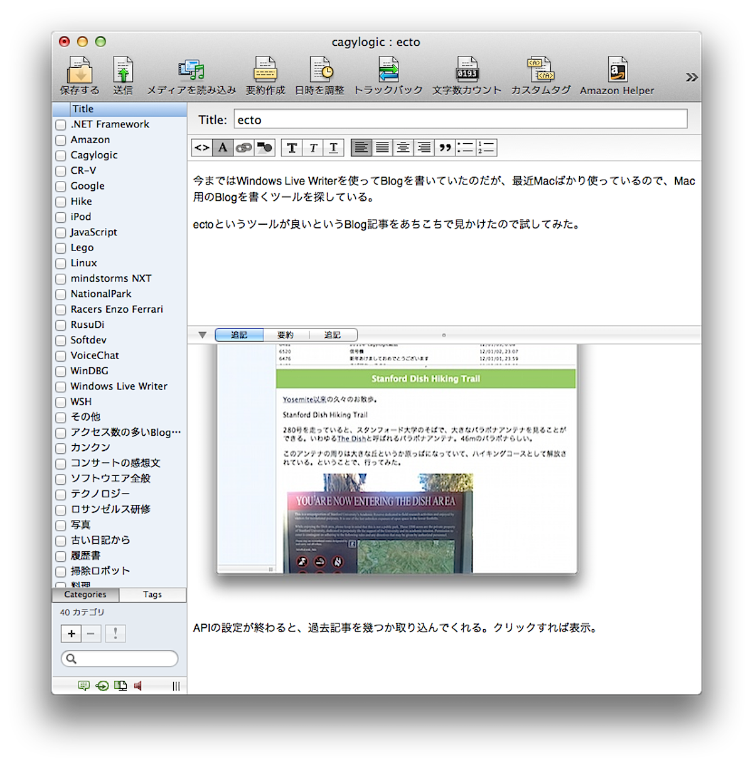Screen dimensions: 753x766
Task: Add a new category with plus button
Action: 71,634
